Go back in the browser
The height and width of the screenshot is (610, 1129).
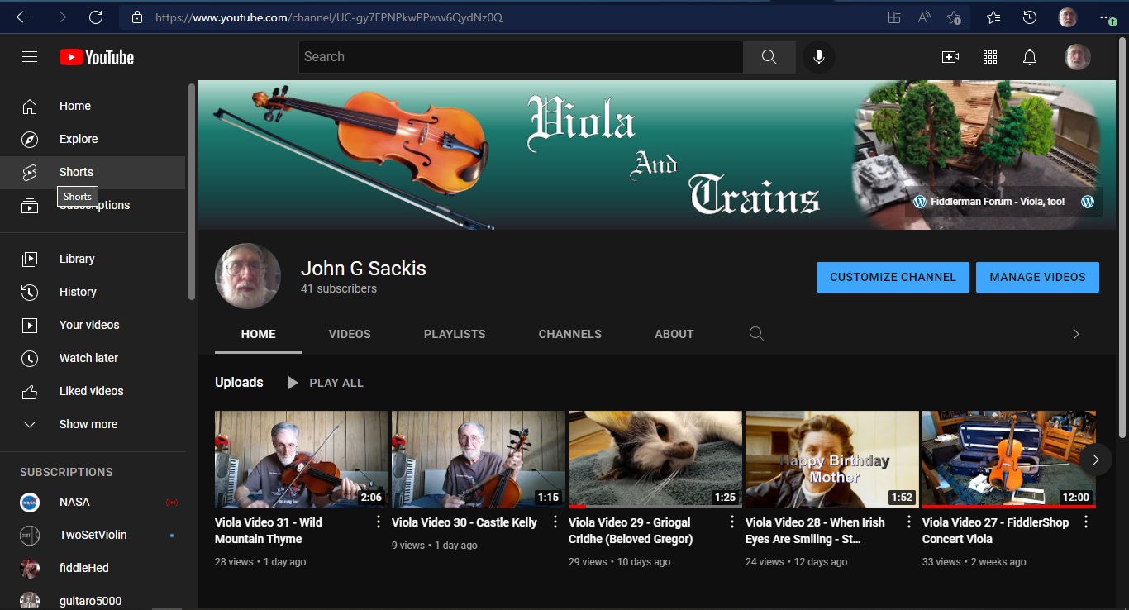[22, 17]
